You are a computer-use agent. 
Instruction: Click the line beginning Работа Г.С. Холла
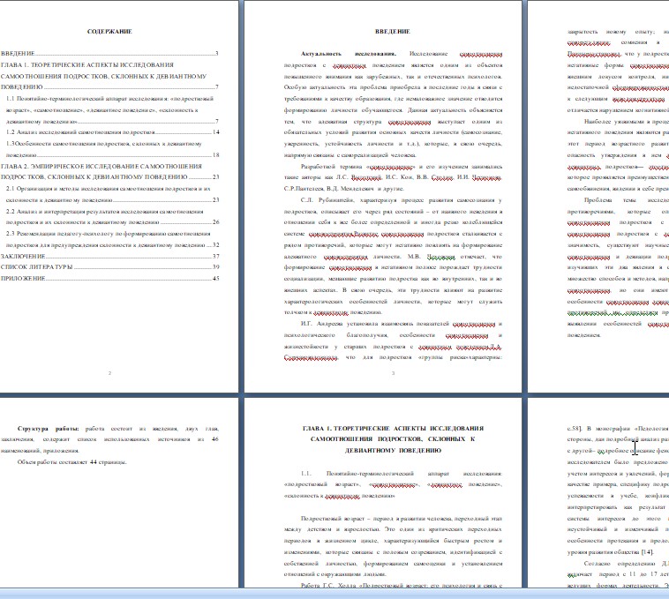[401, 585]
